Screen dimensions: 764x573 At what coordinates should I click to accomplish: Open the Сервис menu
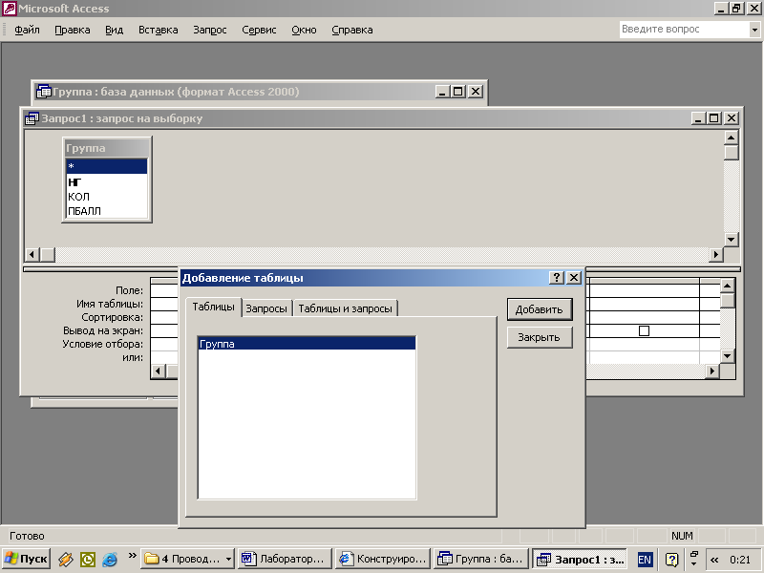coord(259,30)
